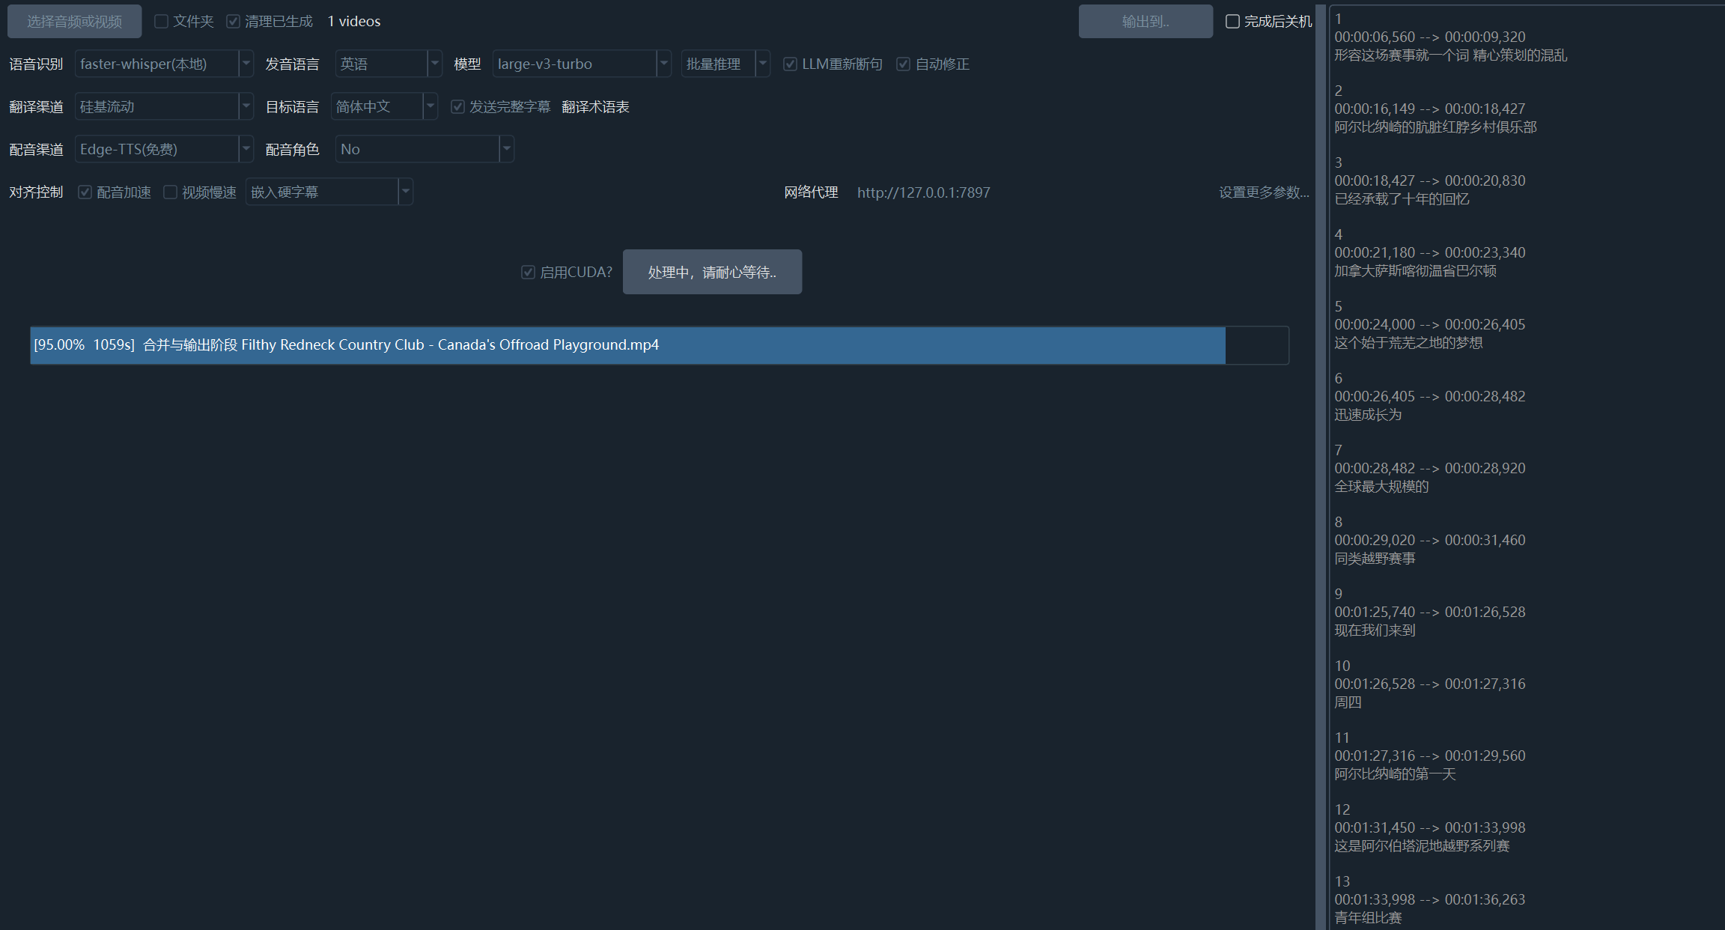1725x930 pixels.
Task: Toggle the 视频慢速 checkbox
Action: coord(171,192)
